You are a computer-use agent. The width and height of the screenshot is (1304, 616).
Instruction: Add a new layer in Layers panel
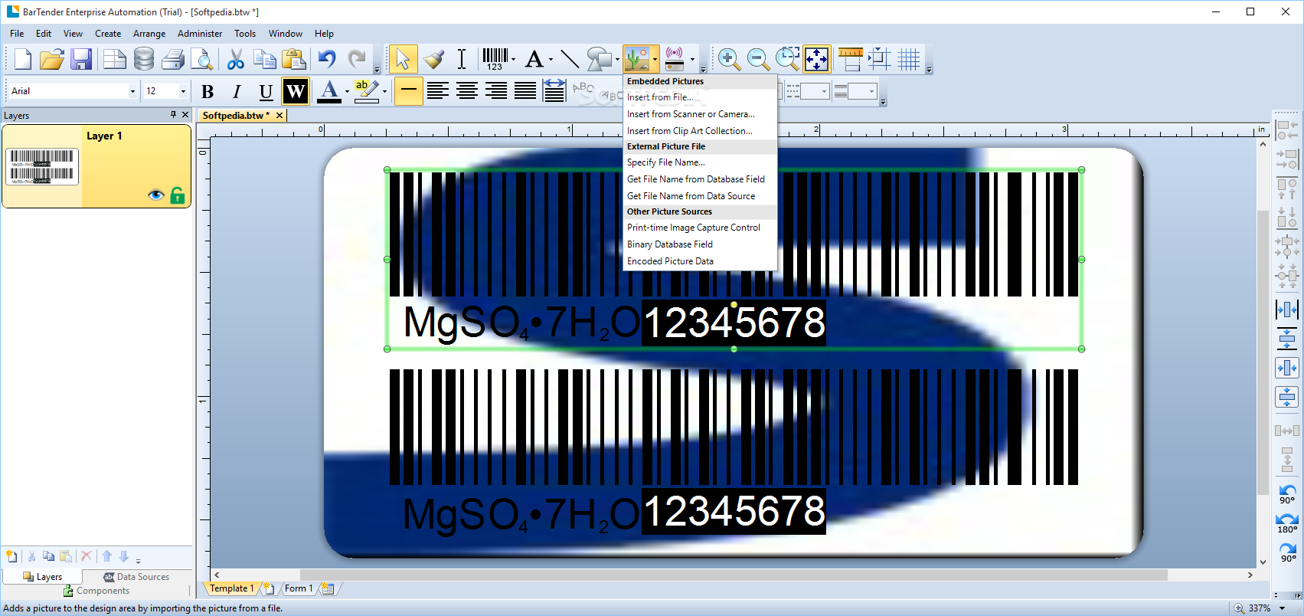11,556
